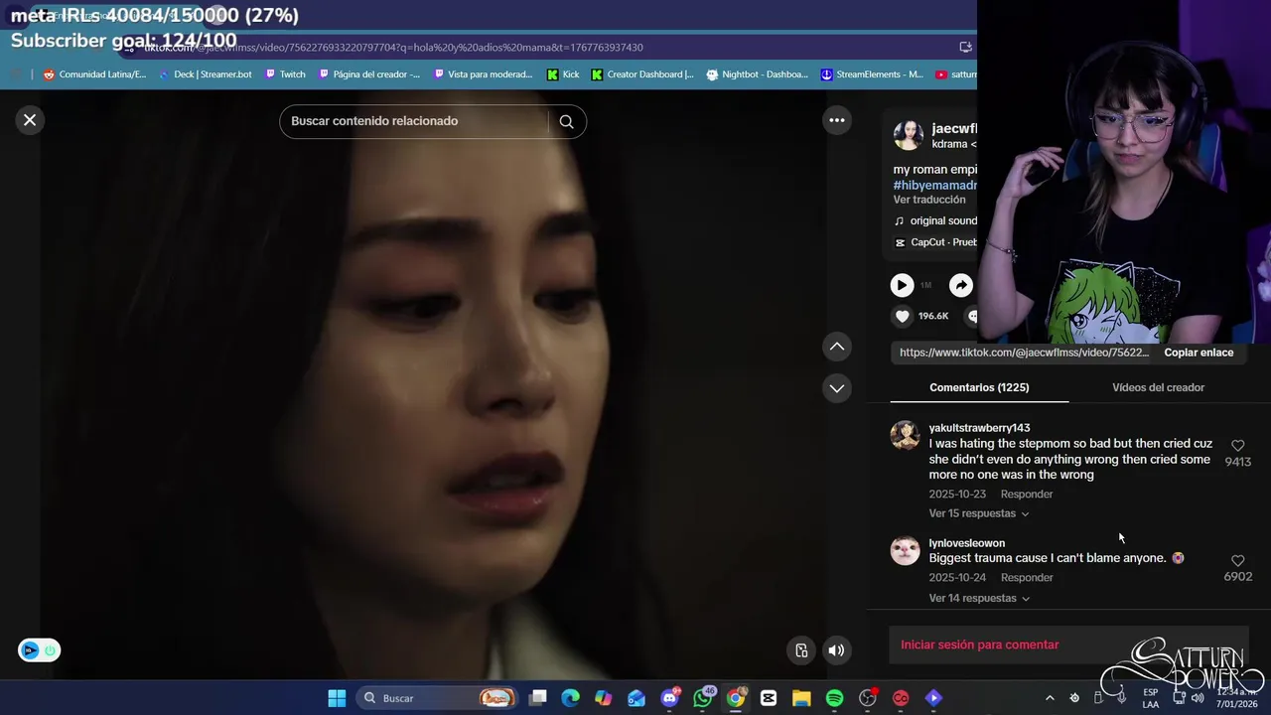Open original sound music link
Viewport: 1271px width, 715px height.
tap(934, 220)
